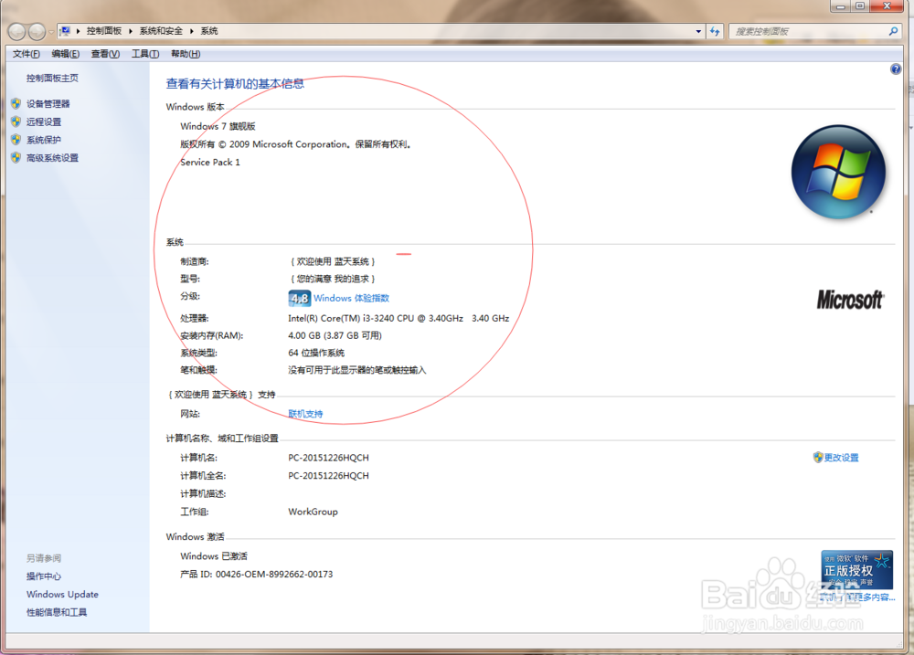
Task: Click the 正版授权 genuine software badge
Action: tap(856, 570)
